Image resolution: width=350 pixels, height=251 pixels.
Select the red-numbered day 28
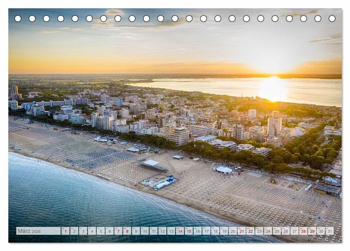tap(303, 231)
